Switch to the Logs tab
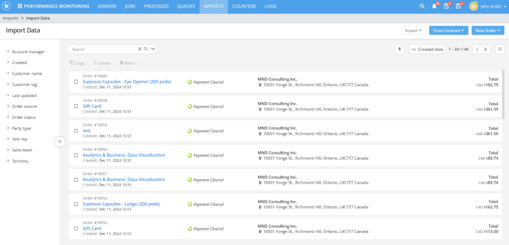 [270, 7]
